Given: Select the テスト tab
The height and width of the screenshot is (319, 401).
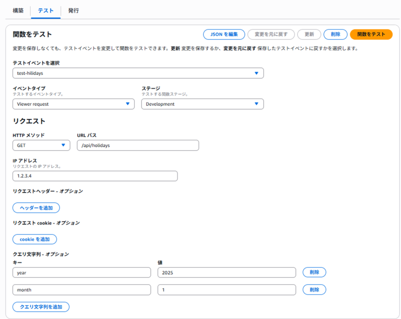Looking at the screenshot, I should tap(45, 11).
